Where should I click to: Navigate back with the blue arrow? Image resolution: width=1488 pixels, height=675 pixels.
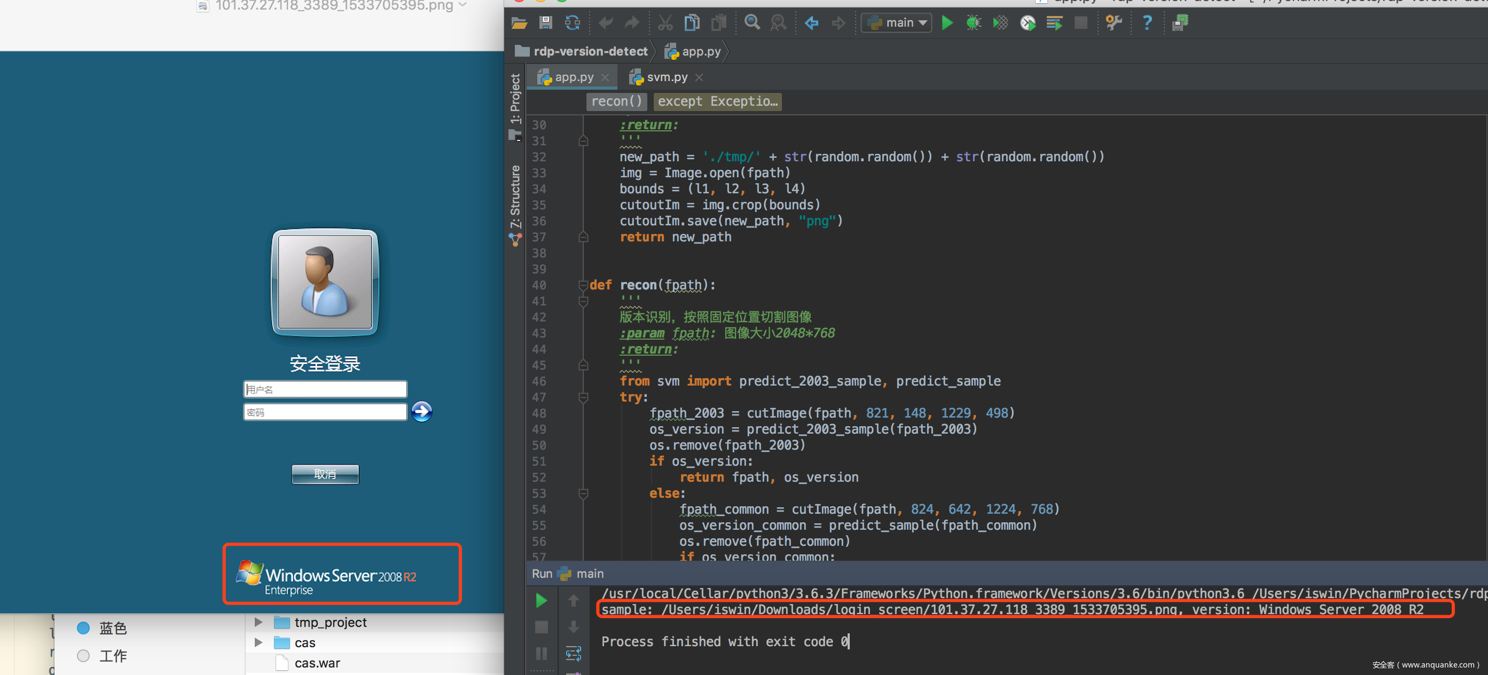click(811, 22)
